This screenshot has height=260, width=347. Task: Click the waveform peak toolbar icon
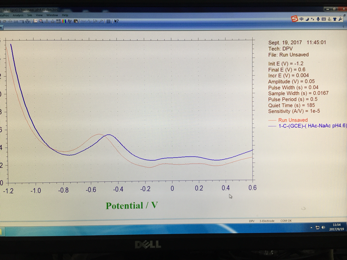pyautogui.click(x=89, y=21)
